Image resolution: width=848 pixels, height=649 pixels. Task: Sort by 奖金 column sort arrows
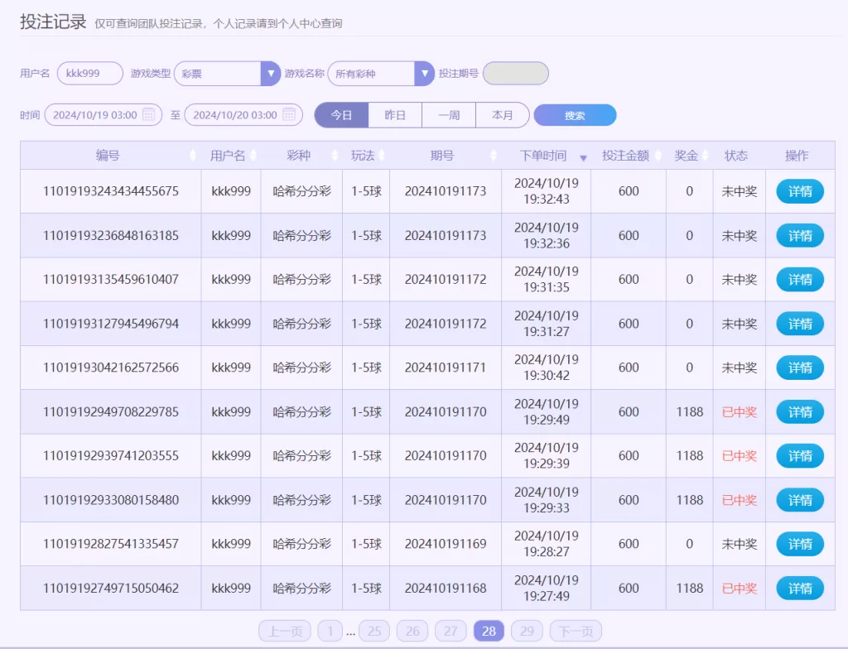[706, 156]
